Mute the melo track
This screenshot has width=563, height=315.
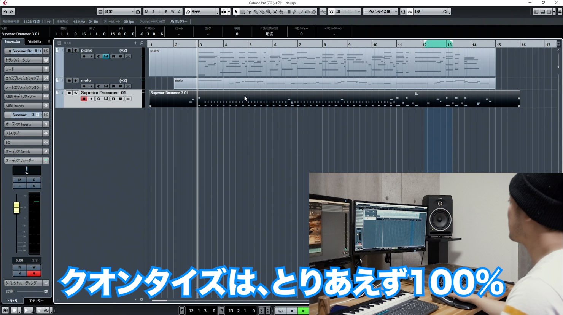pyautogui.click(x=69, y=80)
